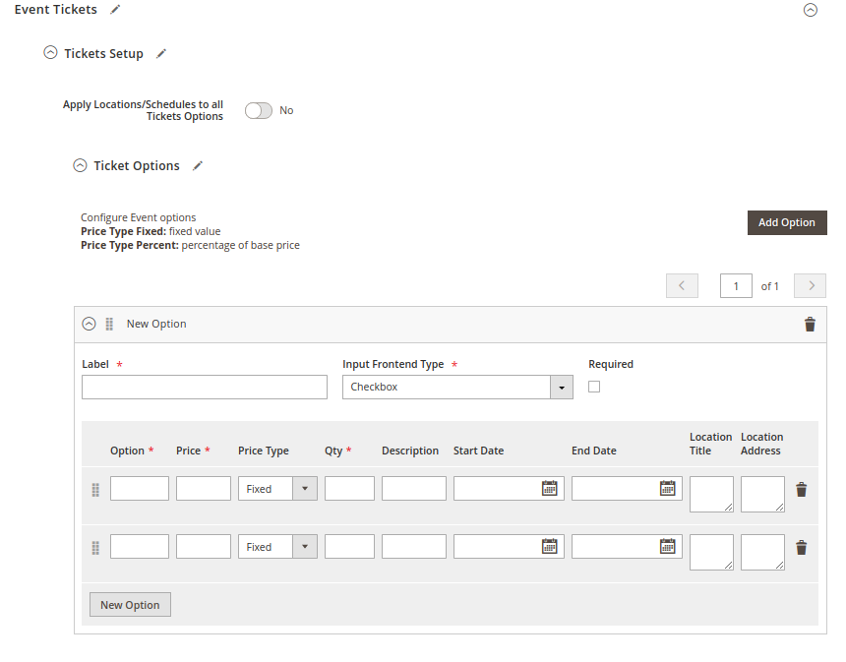Viewport: 846px width, 662px height.
Task: Open End Date calendar in second row
Action: click(667, 546)
